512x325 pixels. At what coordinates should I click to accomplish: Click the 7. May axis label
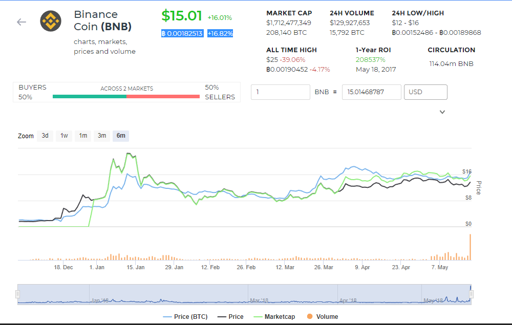point(439,267)
